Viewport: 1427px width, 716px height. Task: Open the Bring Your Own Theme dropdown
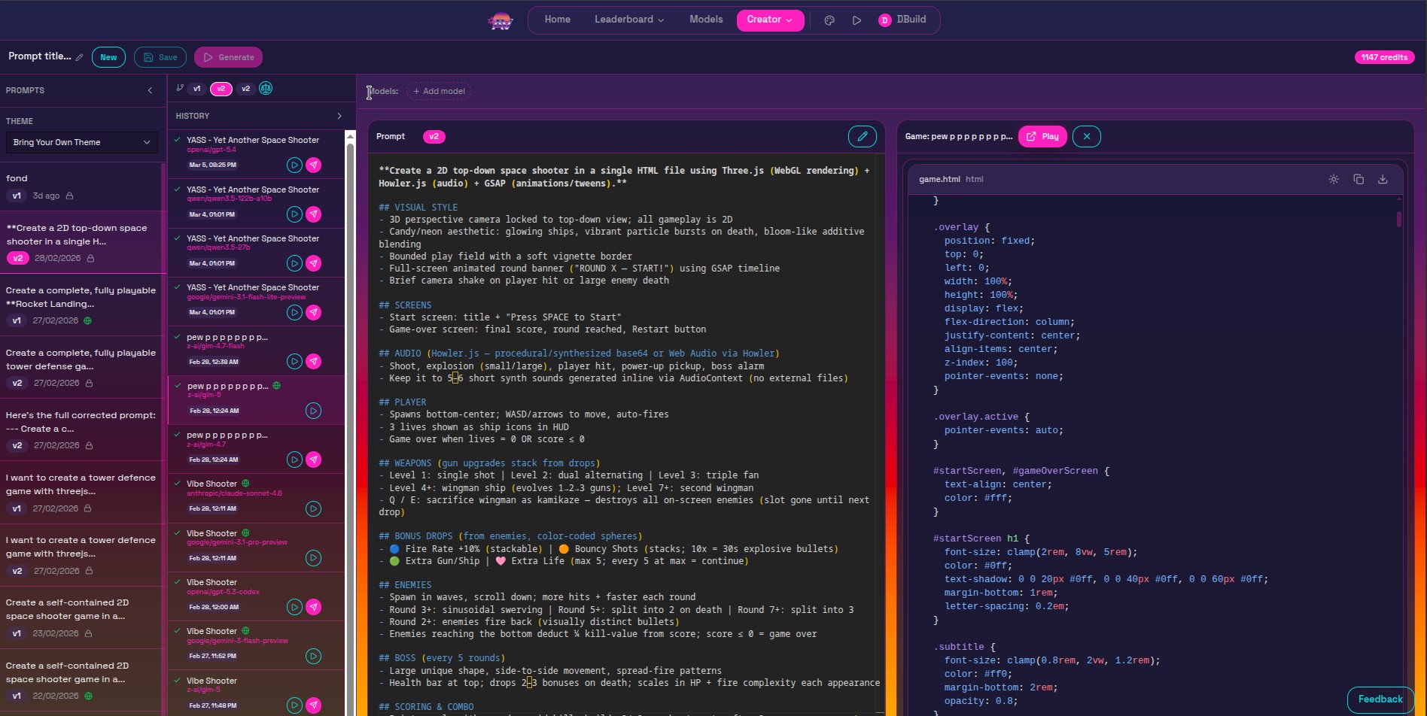tap(81, 142)
